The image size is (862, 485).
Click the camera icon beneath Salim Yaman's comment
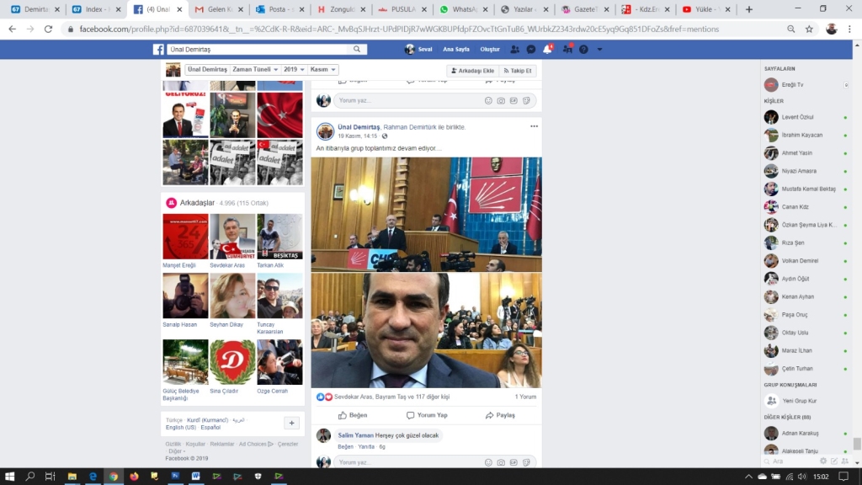[501, 462]
